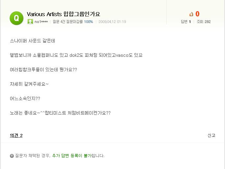The width and height of the screenshot is (225, 169).
Task: Click the line 노래는 좋네요 about 랍티미스트
Action: pyautogui.click(x=60, y=113)
